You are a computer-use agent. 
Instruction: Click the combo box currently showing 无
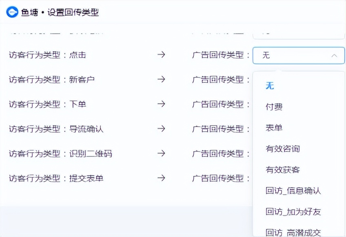click(298, 55)
